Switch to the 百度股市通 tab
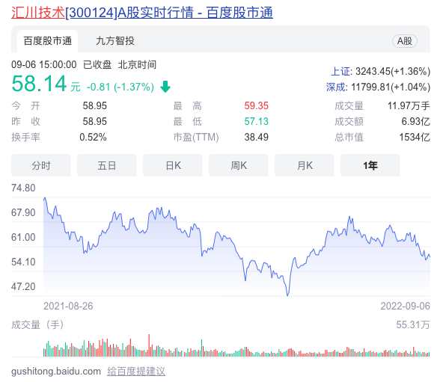This screenshot has height=382, width=443. (47, 41)
